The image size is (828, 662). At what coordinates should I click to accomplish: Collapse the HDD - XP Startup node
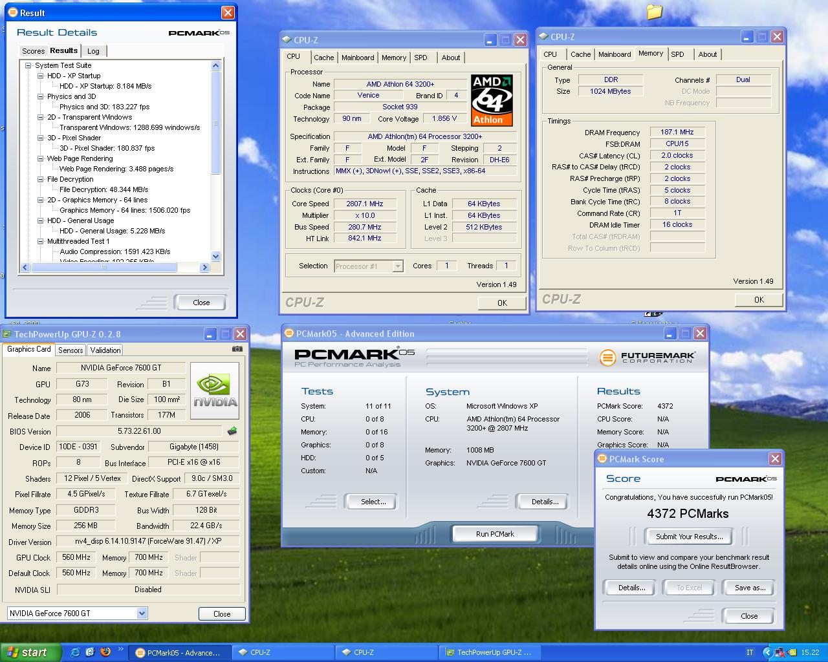[x=41, y=76]
